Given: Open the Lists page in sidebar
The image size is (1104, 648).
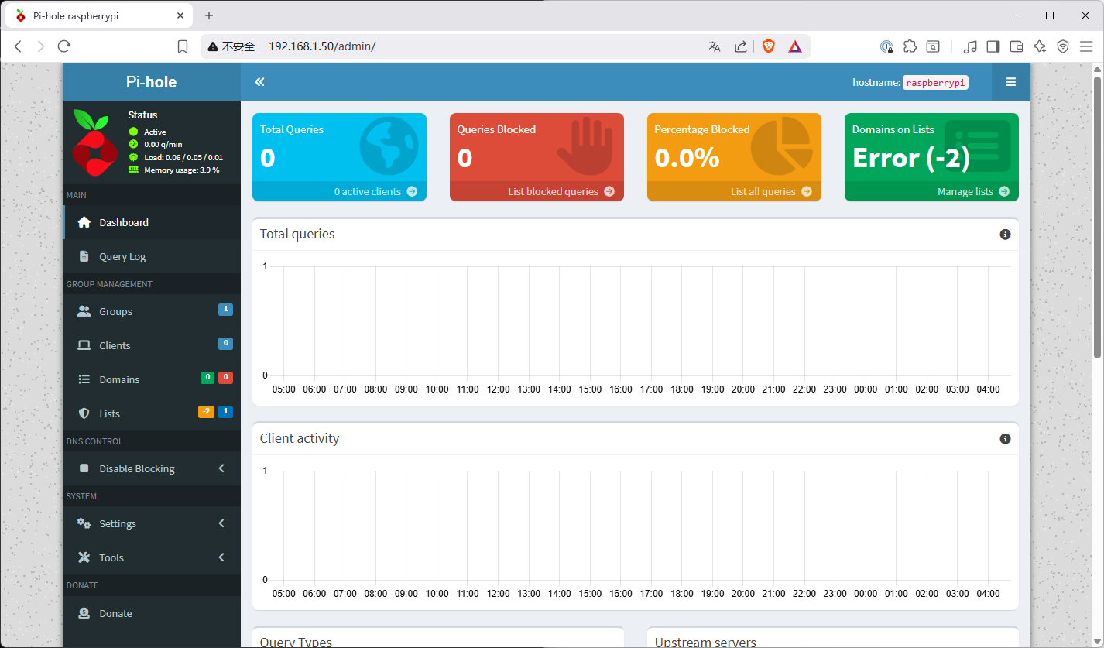Looking at the screenshot, I should (152, 413).
